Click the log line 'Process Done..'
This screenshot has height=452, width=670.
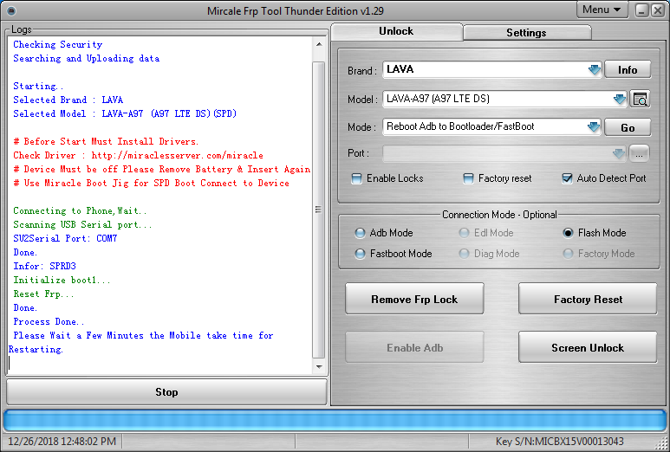pos(49,322)
